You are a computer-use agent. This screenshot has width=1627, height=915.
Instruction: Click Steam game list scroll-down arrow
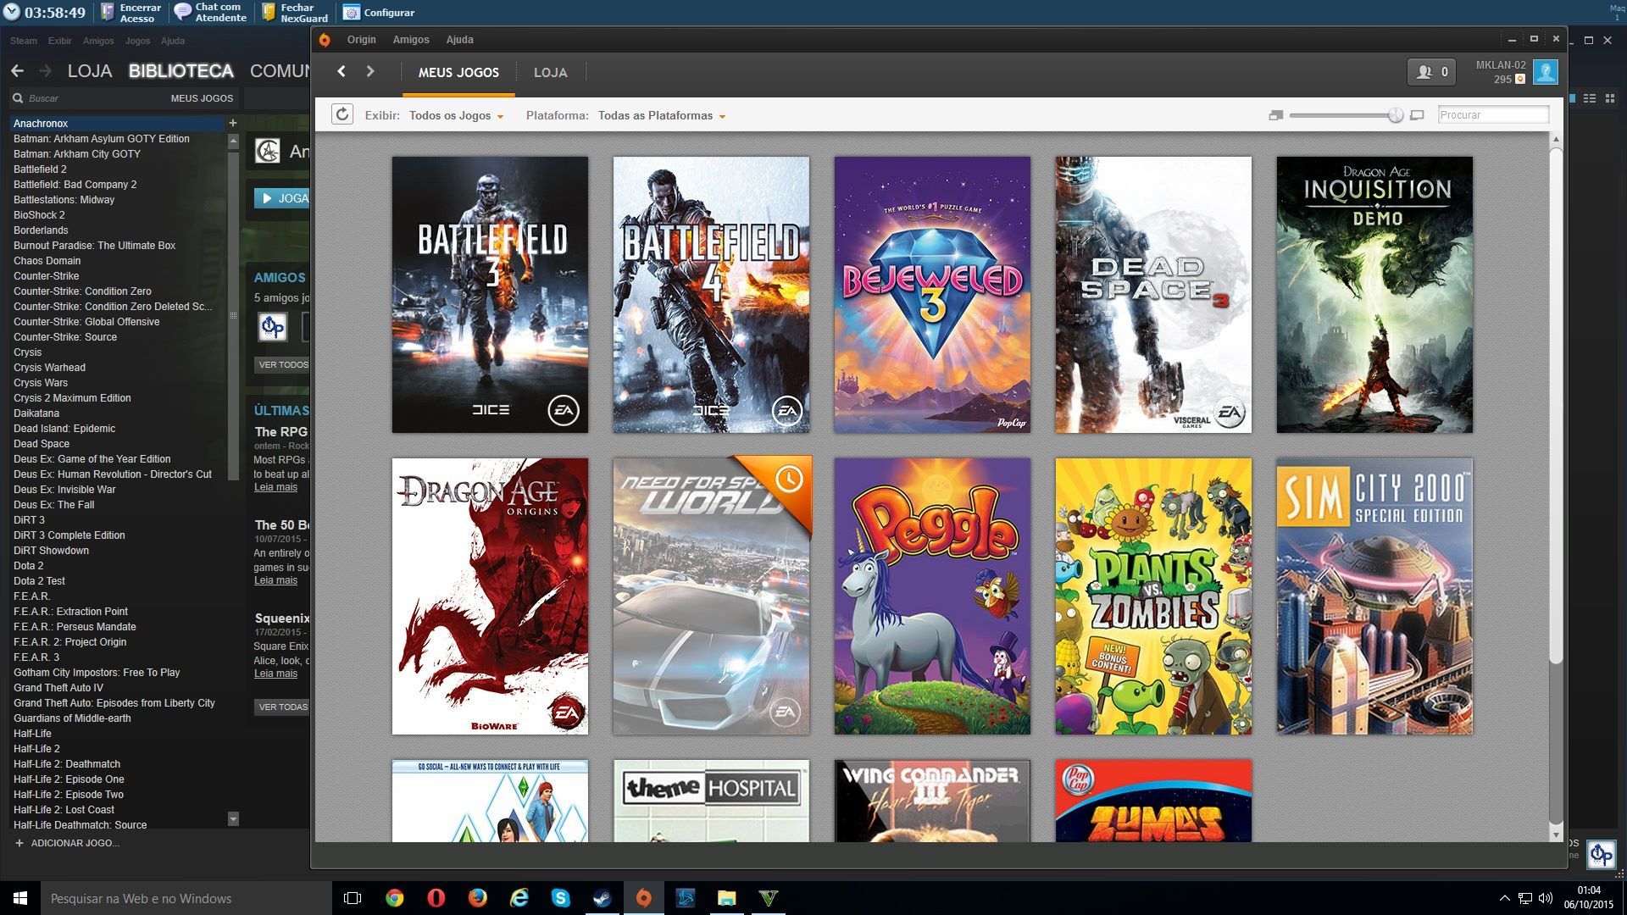[234, 818]
